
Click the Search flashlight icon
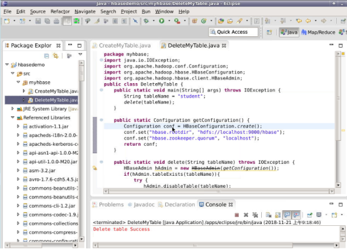[x=240, y=21]
